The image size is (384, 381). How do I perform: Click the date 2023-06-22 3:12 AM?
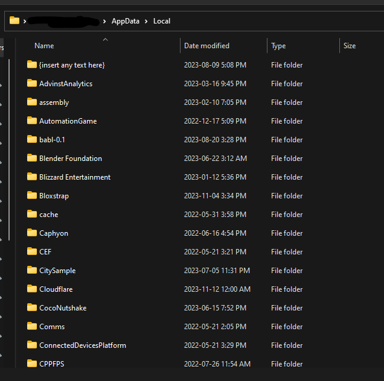(216, 159)
